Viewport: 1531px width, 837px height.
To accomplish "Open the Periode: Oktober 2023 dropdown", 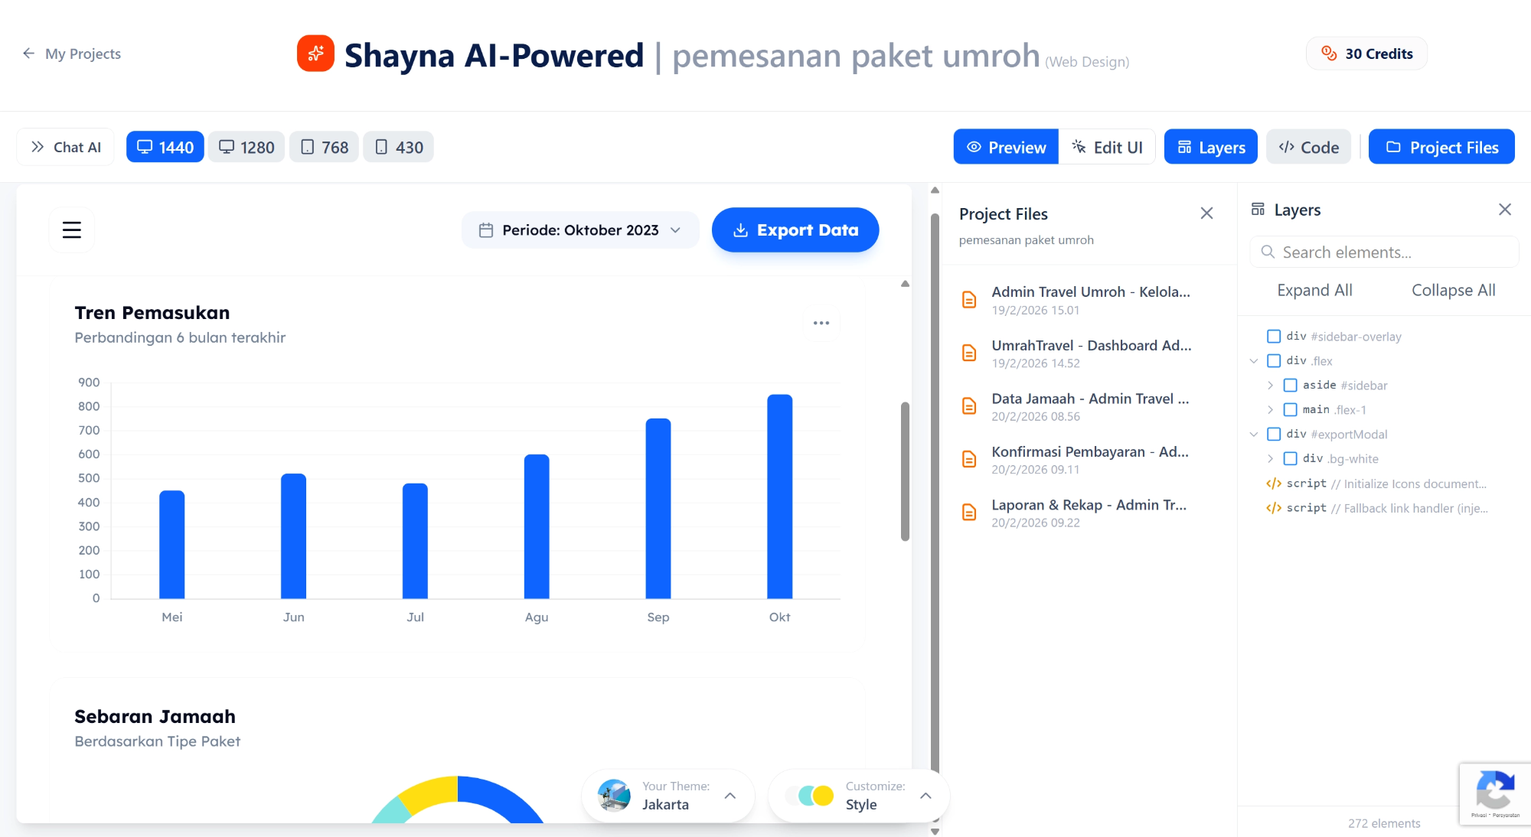I will tap(579, 230).
